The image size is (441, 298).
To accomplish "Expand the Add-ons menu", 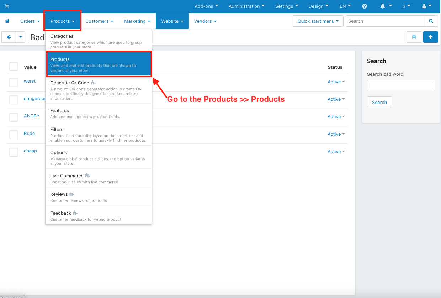I will 206,6.
